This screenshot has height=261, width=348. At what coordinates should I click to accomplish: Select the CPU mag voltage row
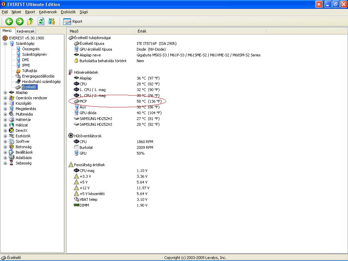(x=110, y=171)
